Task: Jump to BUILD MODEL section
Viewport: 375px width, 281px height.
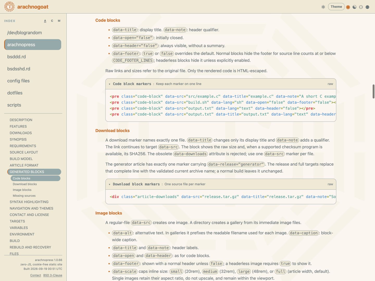Action: tap(21, 159)
